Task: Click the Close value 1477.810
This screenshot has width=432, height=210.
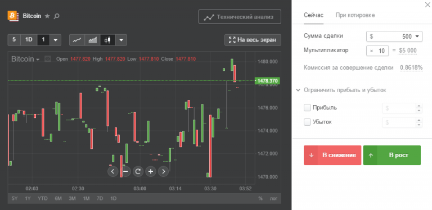Action: coord(186,59)
